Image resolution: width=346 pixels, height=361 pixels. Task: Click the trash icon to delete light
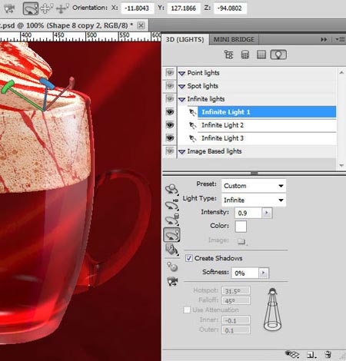tap(328, 355)
